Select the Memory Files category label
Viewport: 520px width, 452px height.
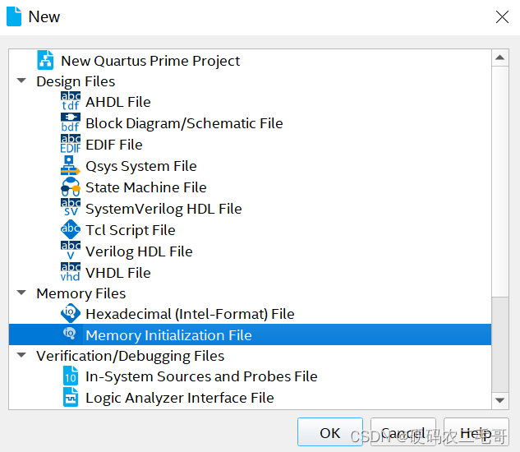click(81, 293)
